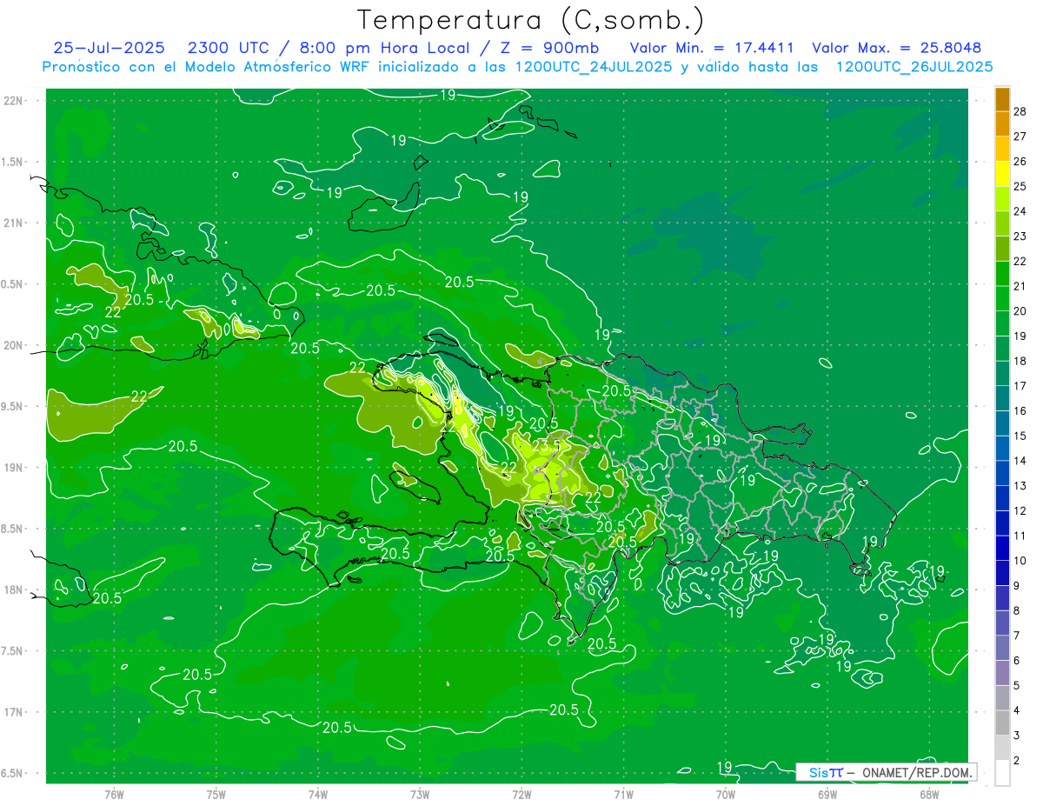Pick the yellow legend swatch between 25 and 26
The width and height of the screenshot is (1043, 806).
click(x=1002, y=174)
